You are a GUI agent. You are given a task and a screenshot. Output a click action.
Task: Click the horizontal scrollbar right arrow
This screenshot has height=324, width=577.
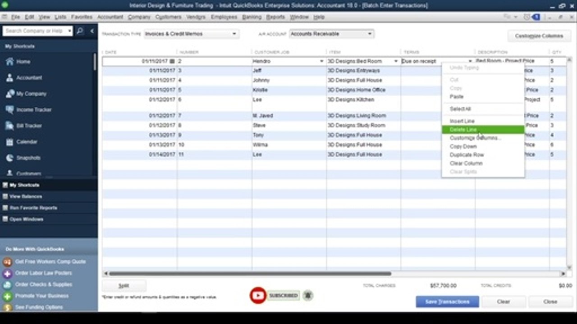pyautogui.click(x=563, y=273)
